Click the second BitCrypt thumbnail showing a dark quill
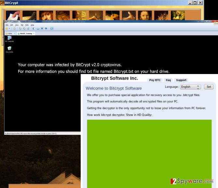 (x=29, y=15)
